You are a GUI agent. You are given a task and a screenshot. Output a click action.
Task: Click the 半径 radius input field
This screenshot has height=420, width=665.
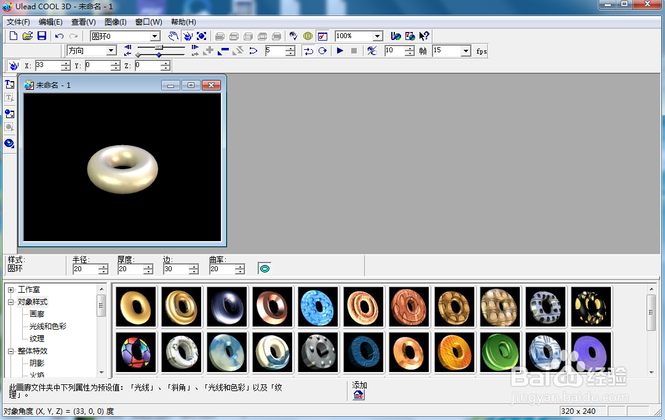86,269
